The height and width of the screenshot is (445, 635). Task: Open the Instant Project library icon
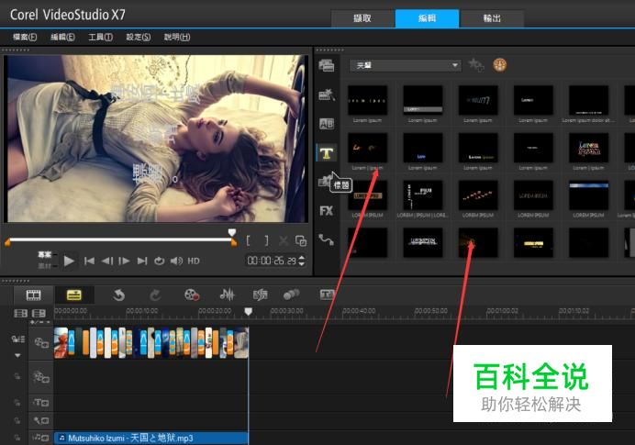(x=327, y=95)
